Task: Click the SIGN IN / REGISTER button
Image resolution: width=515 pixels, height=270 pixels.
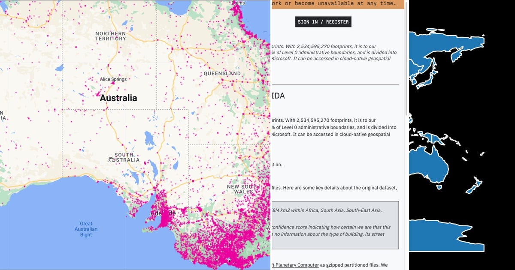Action: (323, 22)
